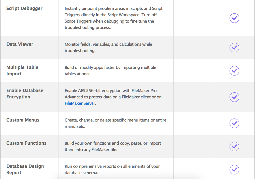The height and width of the screenshot is (179, 255).
Task: Click the Data Viewer row checkmark icon
Action: click(234, 48)
